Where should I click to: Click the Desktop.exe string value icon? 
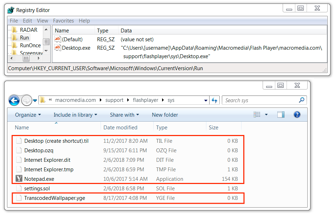(58, 48)
